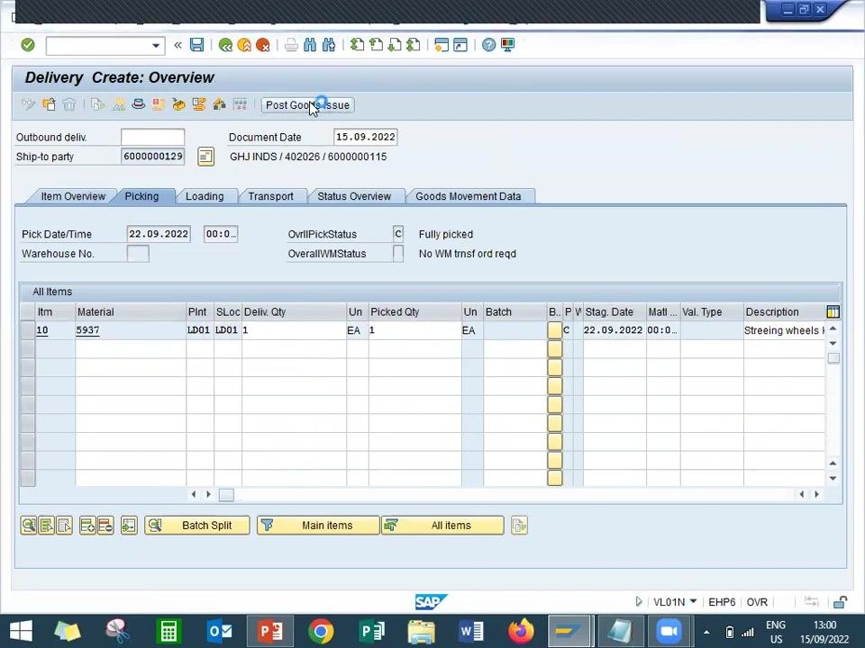Click the Previous Page icon
Screen dimensions: 865x648
pos(377,45)
